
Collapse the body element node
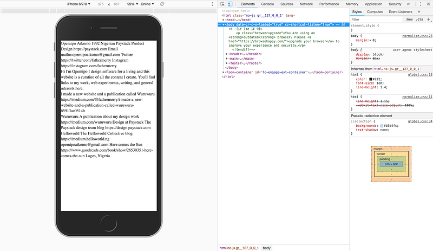(224, 24)
